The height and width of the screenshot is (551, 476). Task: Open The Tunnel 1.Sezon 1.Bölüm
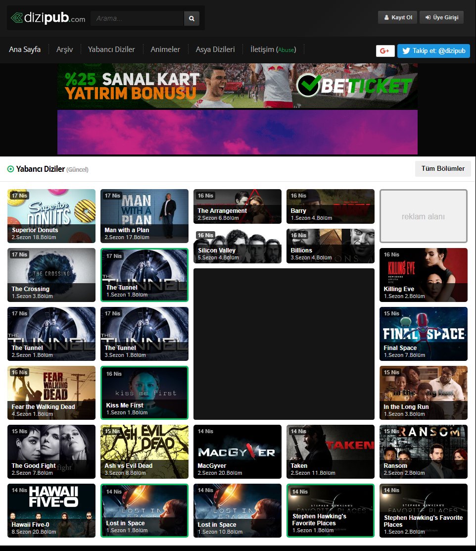point(144,275)
